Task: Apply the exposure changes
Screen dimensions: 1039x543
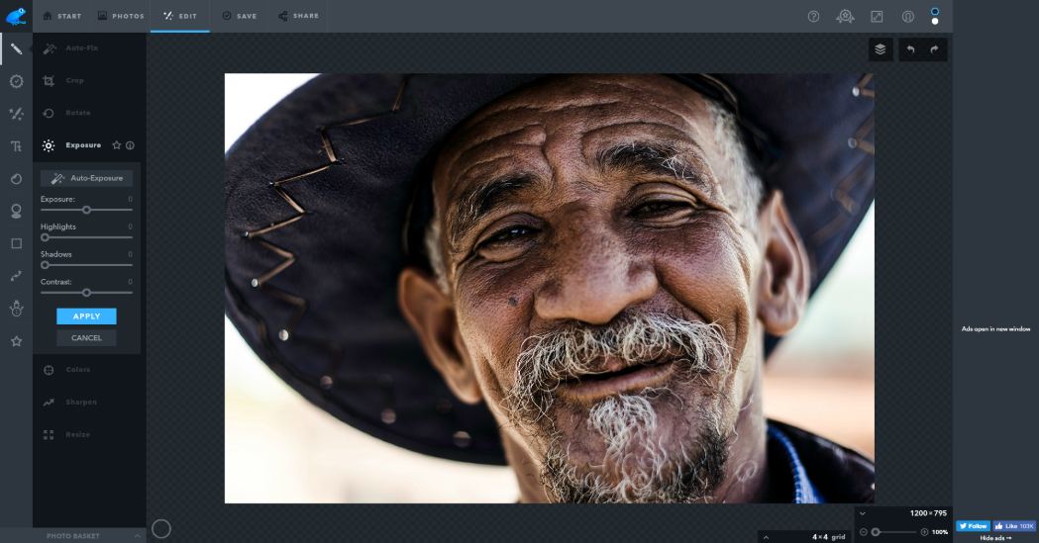Action: (x=86, y=317)
